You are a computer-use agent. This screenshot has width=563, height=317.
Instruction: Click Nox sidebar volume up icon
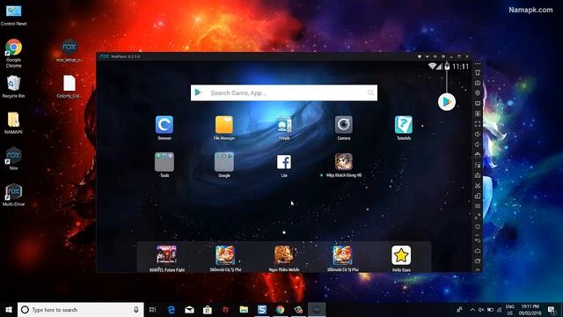tap(478, 134)
